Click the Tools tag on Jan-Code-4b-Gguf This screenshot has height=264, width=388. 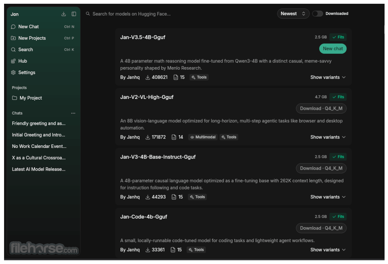pyautogui.click(x=196, y=250)
